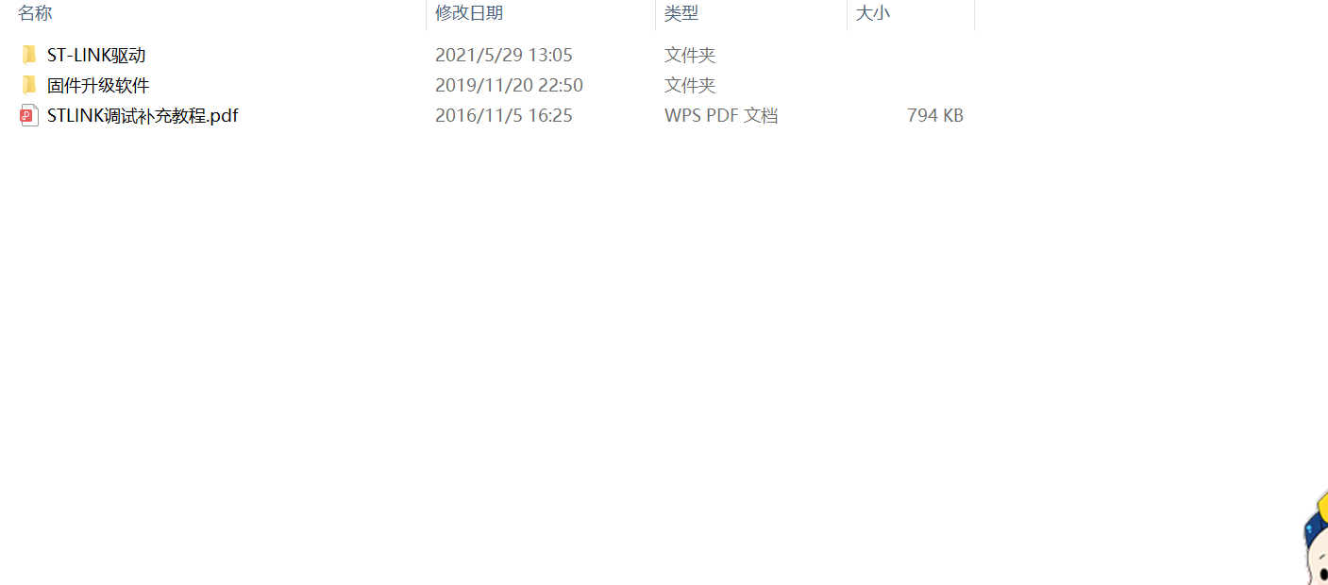
Task: Select the 固件升级软件 folder name
Action: 98,85
